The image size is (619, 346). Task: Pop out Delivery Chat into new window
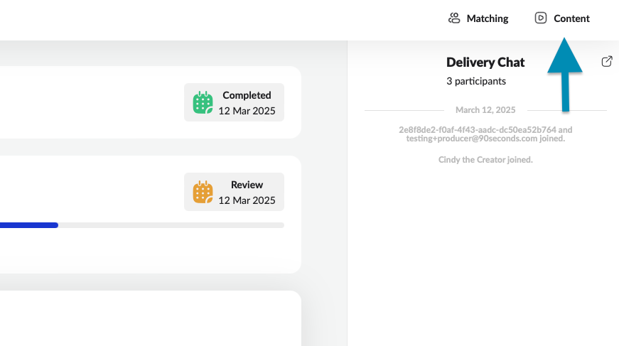(607, 62)
